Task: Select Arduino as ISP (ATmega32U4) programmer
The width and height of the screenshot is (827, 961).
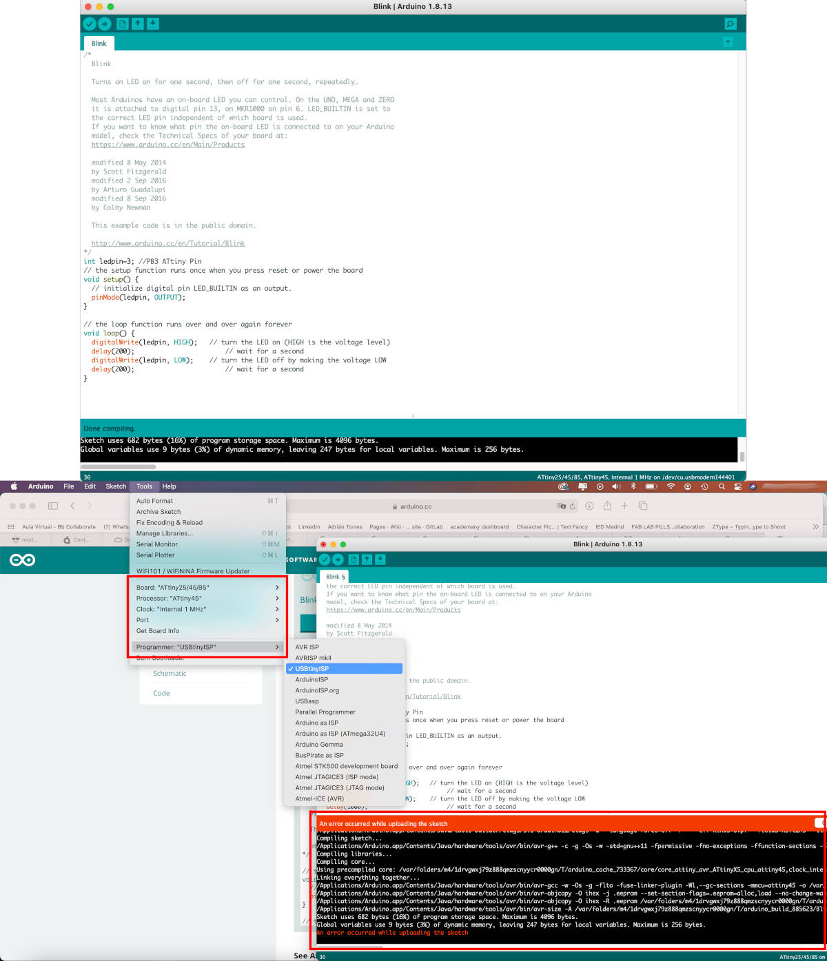Action: click(x=345, y=734)
